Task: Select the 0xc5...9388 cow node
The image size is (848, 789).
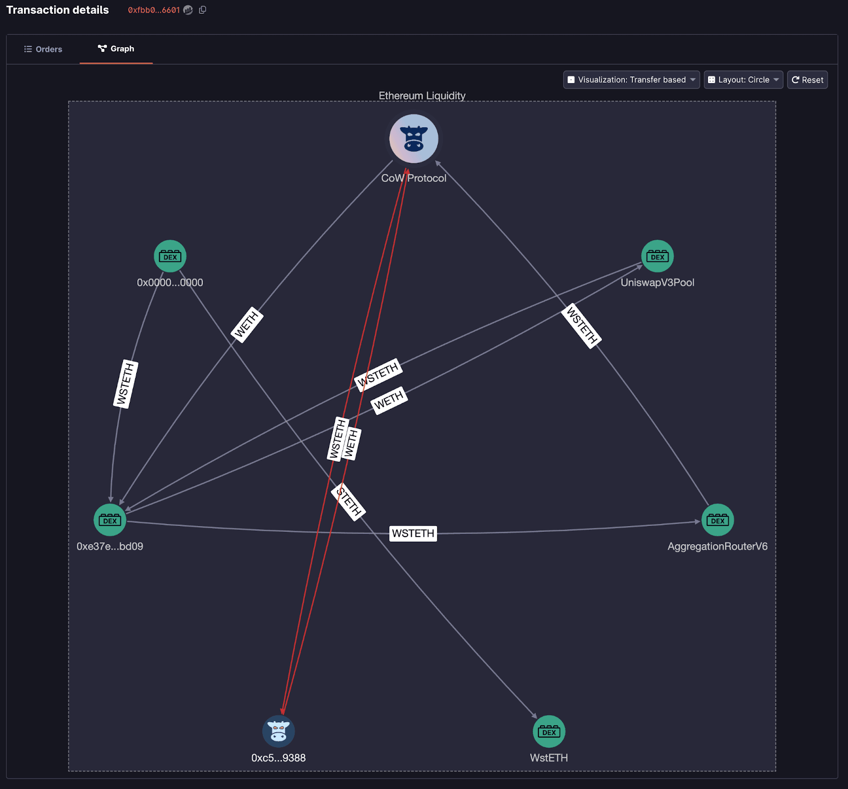Action: tap(279, 731)
